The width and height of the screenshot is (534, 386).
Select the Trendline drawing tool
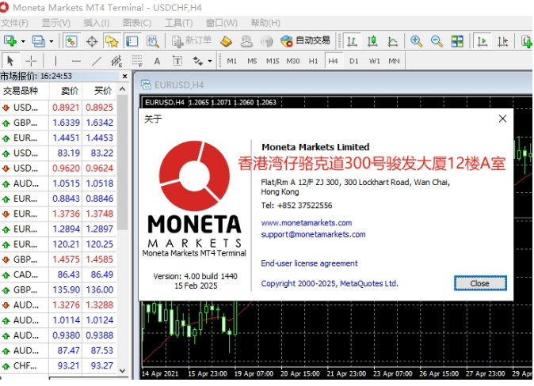coord(97,61)
